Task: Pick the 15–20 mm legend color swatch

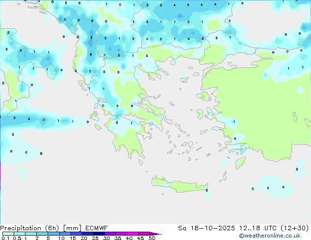Action: tap(76, 234)
